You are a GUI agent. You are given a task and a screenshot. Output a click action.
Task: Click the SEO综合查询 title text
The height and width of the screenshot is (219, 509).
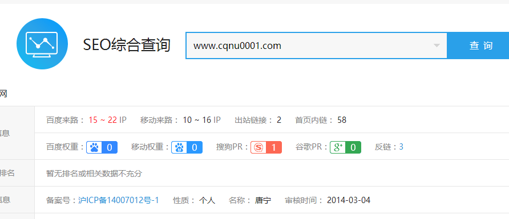coord(127,44)
